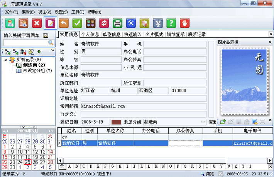Click the dark red color swatch
Viewport: 274px width, 177px height.
pos(116,122)
